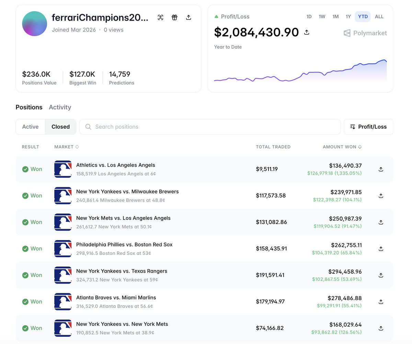Click the $102,867.55 (53.69%) profit text
The height and width of the screenshot is (344, 412).
click(337, 279)
